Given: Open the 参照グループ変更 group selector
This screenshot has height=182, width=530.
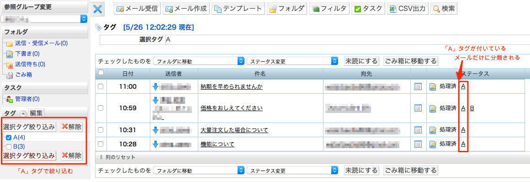Looking at the screenshot, I should point(44,19).
